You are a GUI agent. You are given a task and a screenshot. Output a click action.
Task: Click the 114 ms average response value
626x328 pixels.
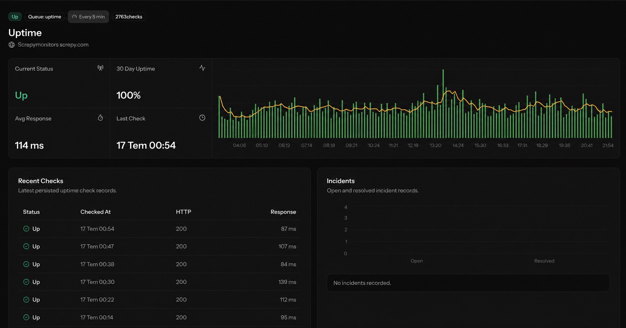pos(29,145)
